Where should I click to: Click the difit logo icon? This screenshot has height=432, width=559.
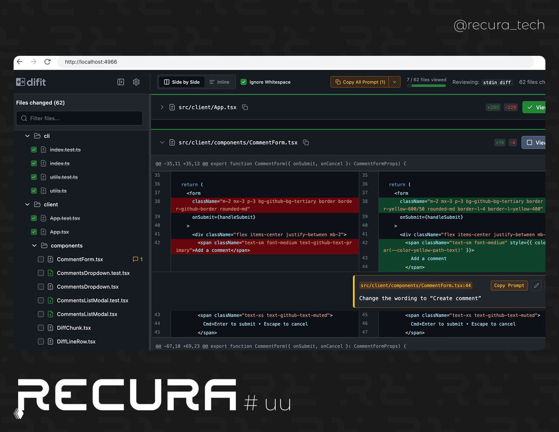coord(21,82)
